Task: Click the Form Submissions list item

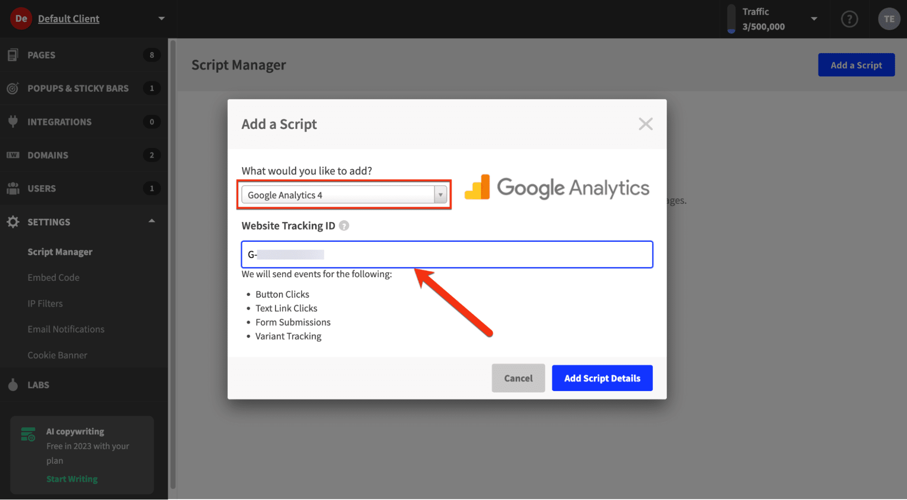Action: (293, 323)
